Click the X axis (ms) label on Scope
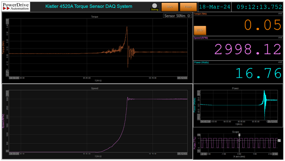285x161 pixels. click(239, 156)
